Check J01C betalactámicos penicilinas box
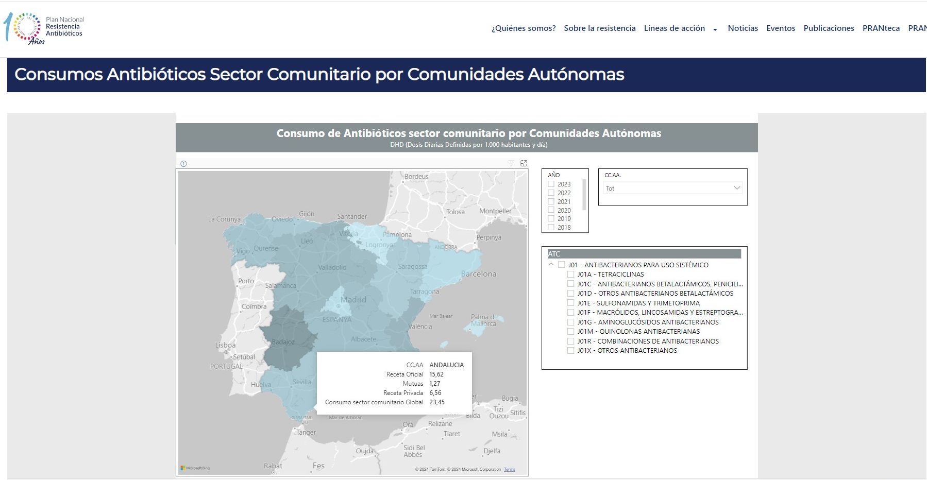Viewport: 927px width, 480px height. (x=570, y=284)
